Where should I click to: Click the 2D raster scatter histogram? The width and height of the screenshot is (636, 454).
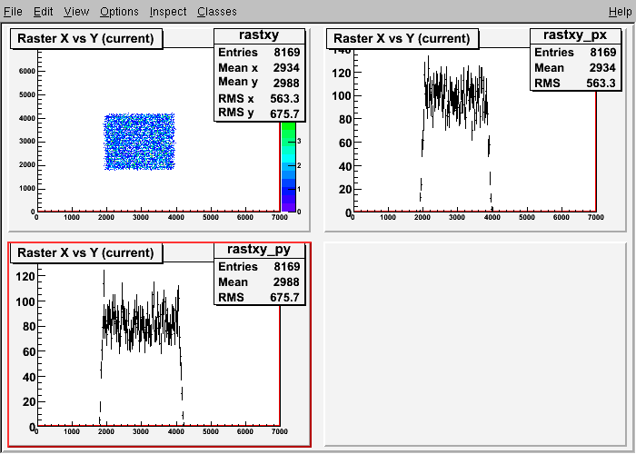point(140,142)
